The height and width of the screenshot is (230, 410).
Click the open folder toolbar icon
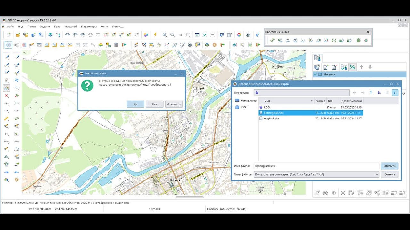click(18, 35)
